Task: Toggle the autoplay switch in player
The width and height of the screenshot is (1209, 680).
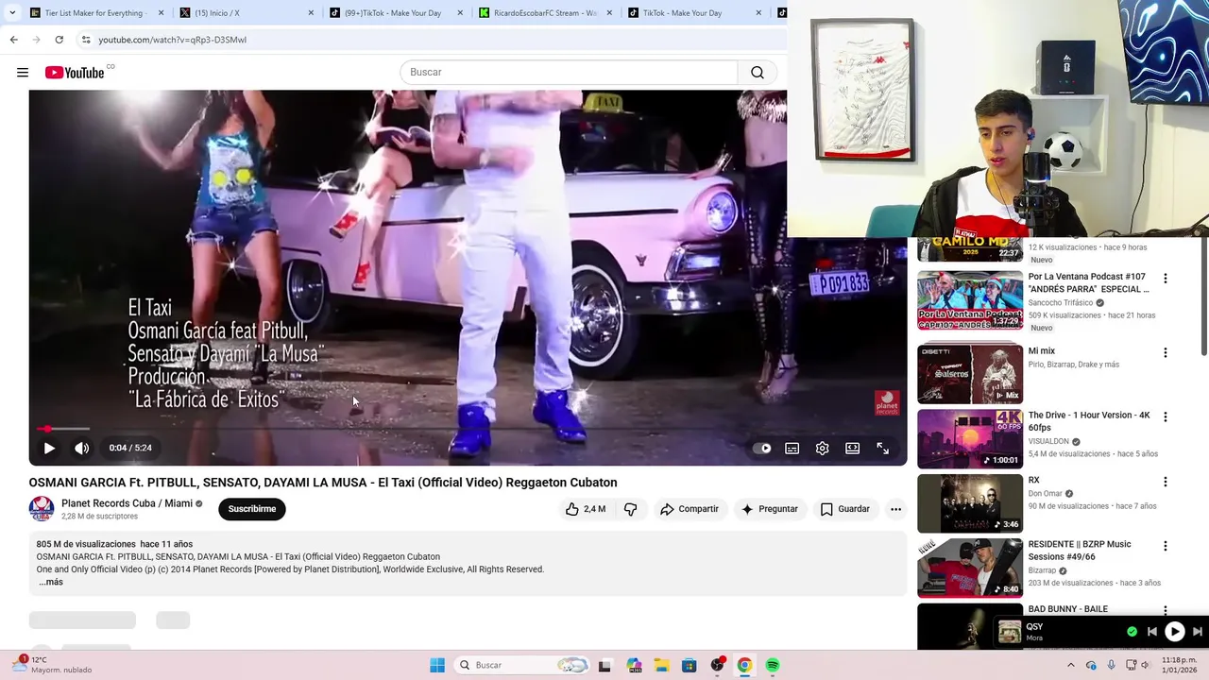Action: coord(762,449)
